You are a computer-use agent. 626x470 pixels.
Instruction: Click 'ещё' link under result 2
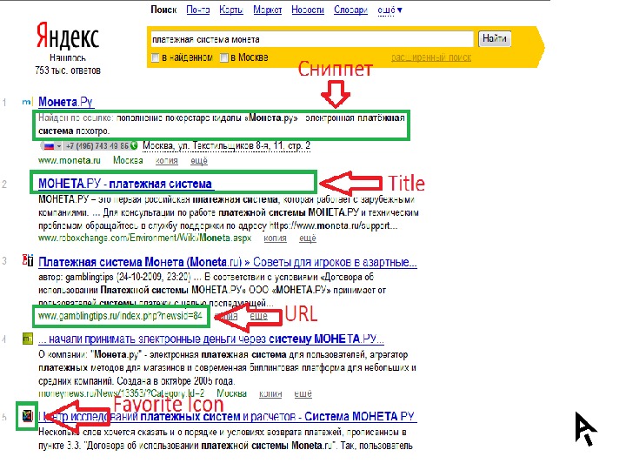click(308, 238)
